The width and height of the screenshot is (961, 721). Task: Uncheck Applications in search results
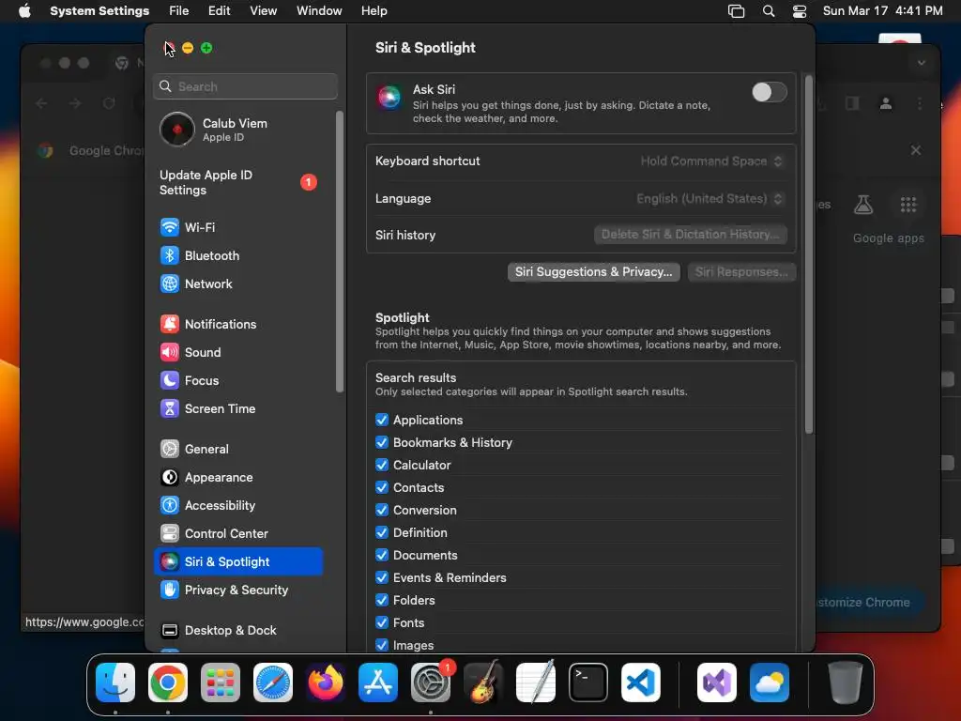coord(382,420)
